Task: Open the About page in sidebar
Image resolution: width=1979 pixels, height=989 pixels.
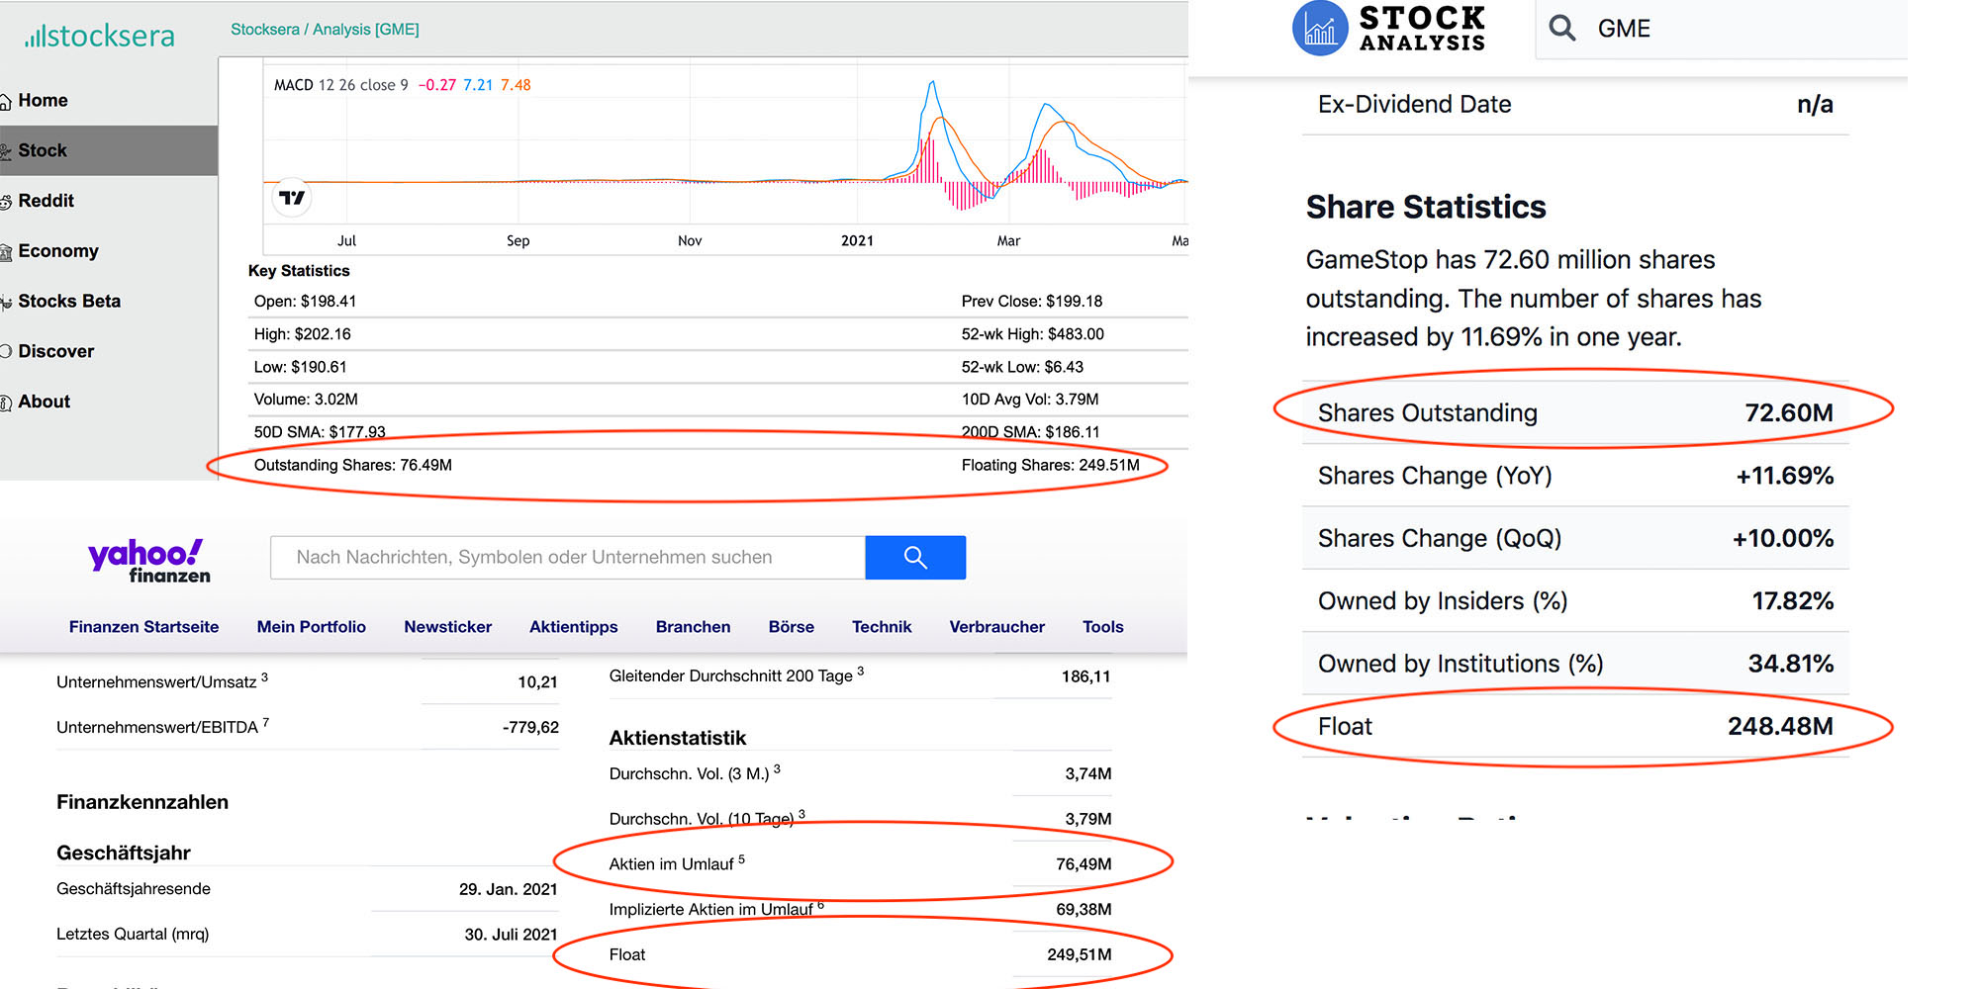Action: 44,402
